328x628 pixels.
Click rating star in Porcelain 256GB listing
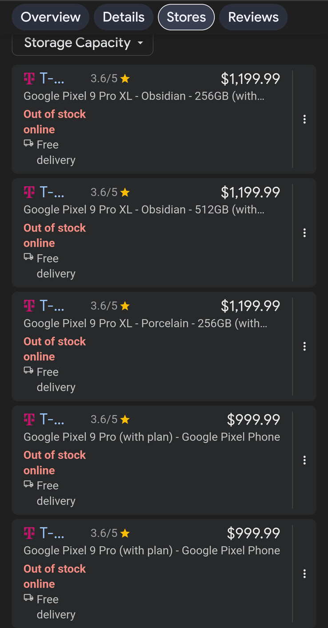[125, 306]
